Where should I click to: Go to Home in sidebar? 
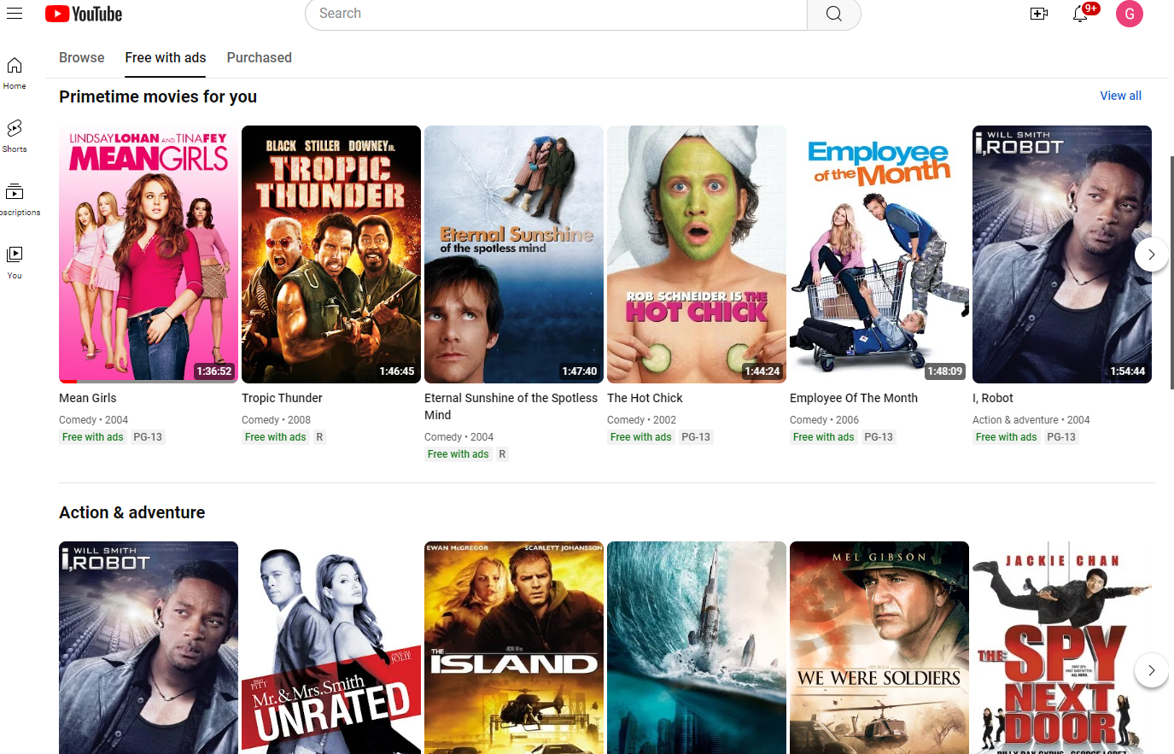(x=15, y=73)
